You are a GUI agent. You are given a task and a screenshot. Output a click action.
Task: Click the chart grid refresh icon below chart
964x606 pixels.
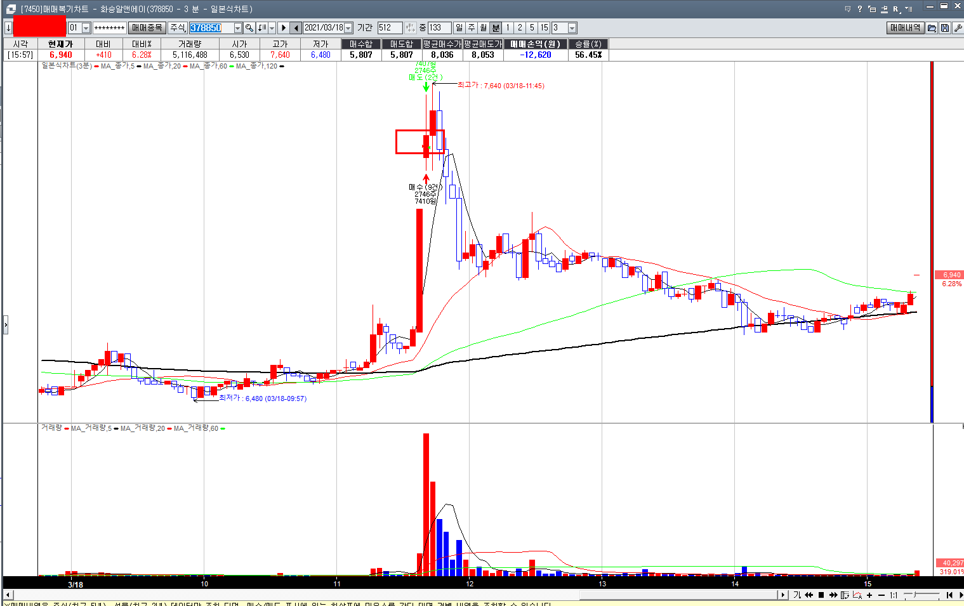point(845,595)
